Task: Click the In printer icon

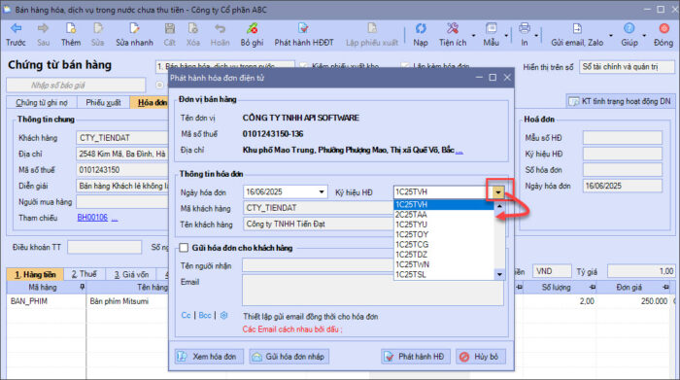Action: click(x=525, y=28)
